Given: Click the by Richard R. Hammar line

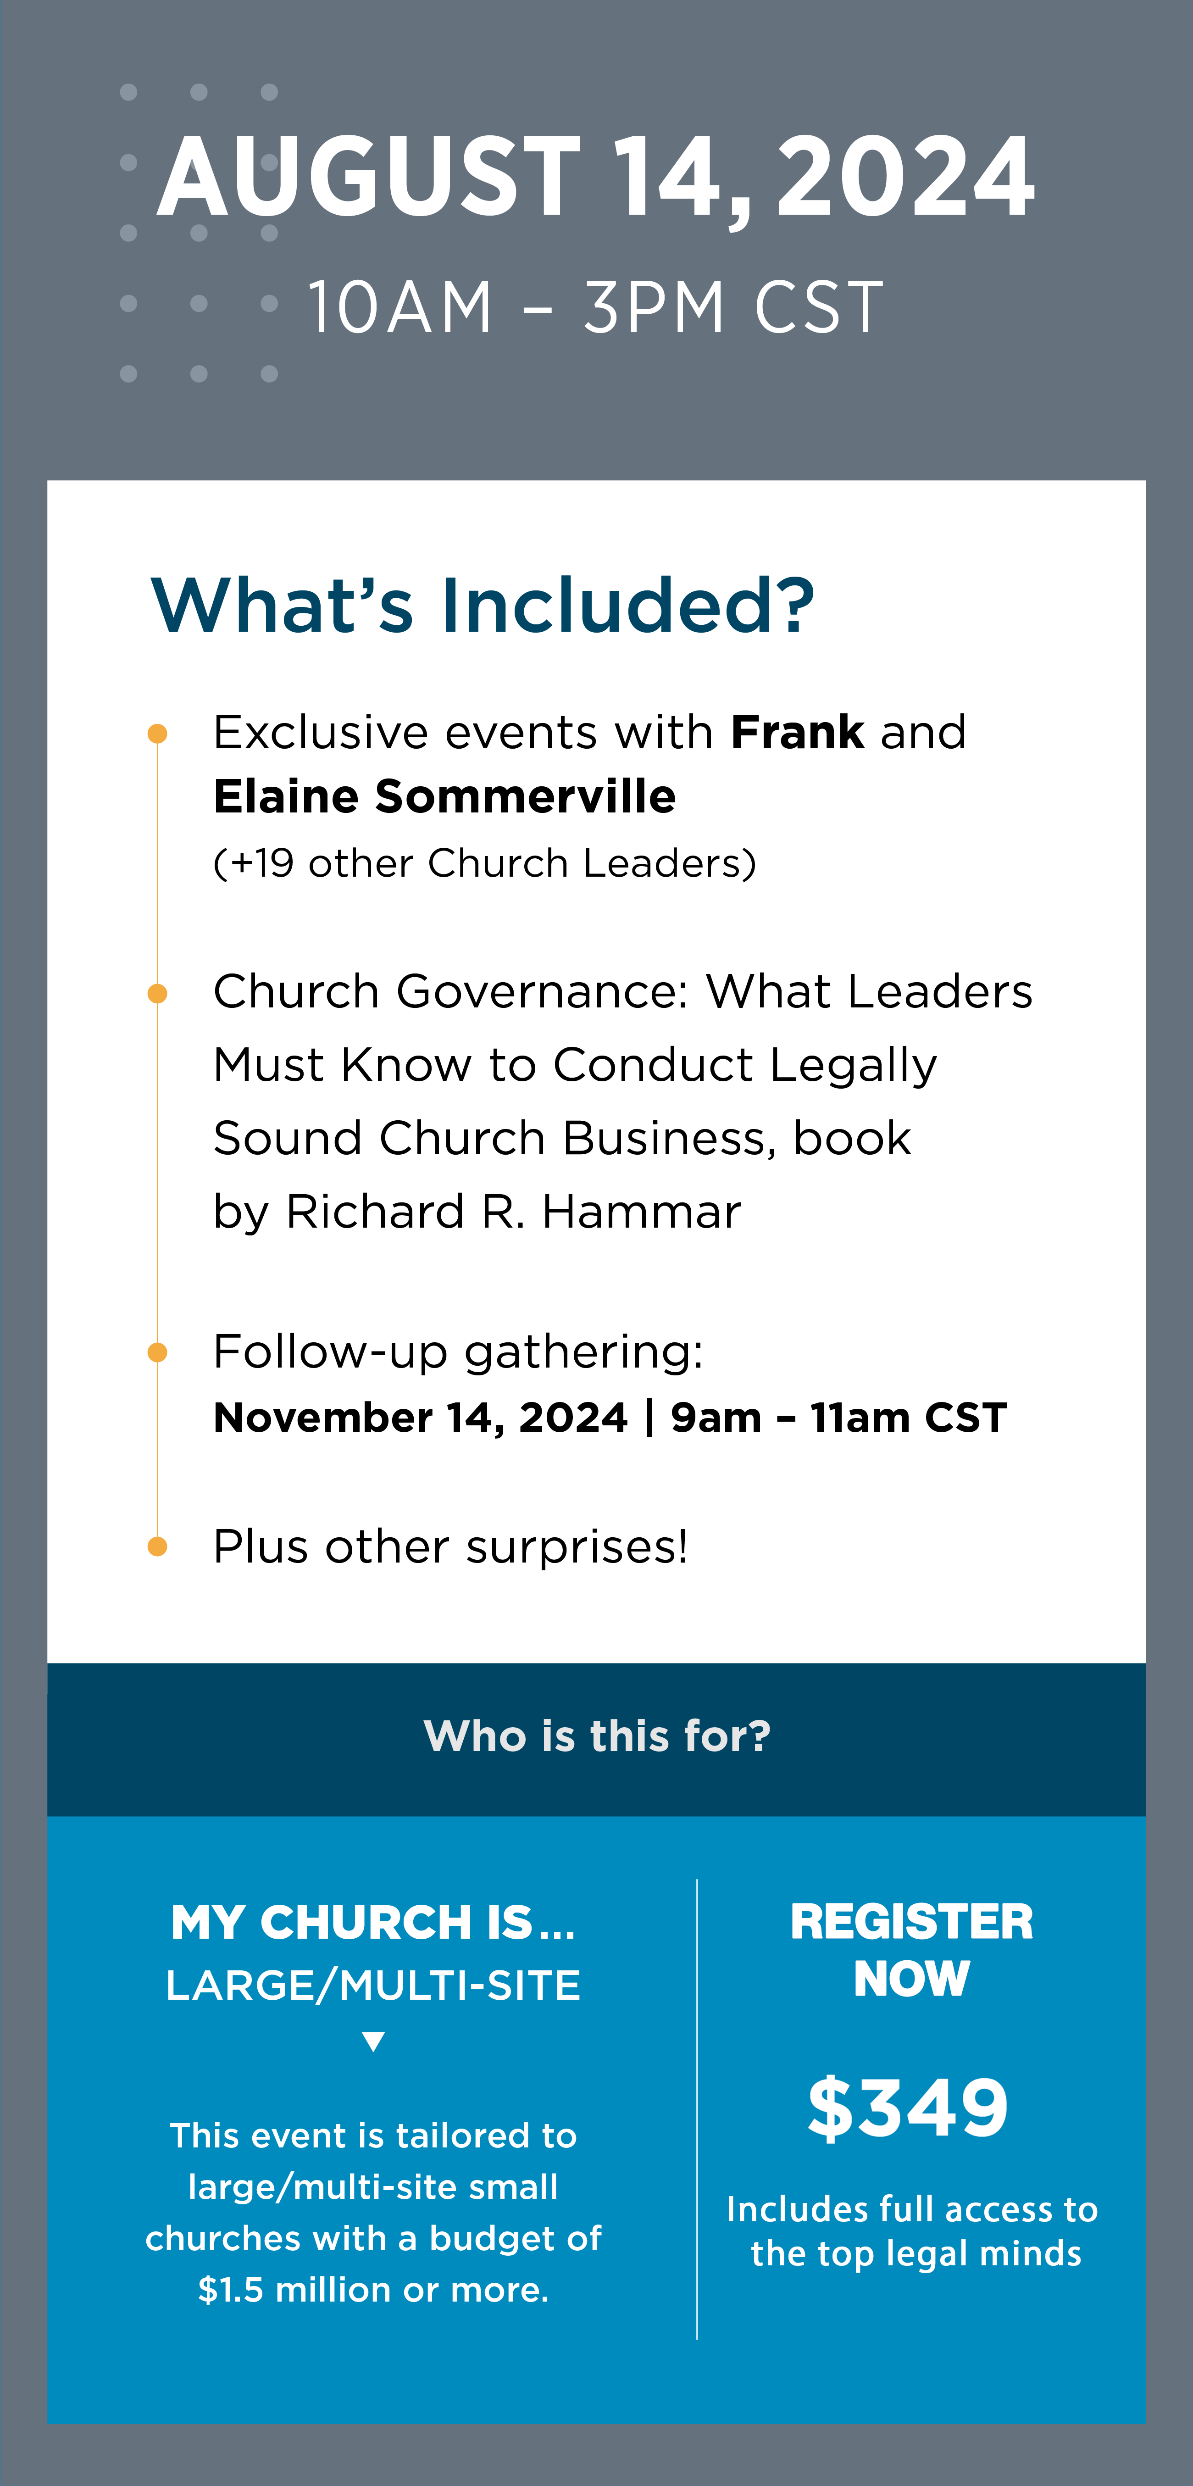Looking at the screenshot, I should pos(477,1212).
